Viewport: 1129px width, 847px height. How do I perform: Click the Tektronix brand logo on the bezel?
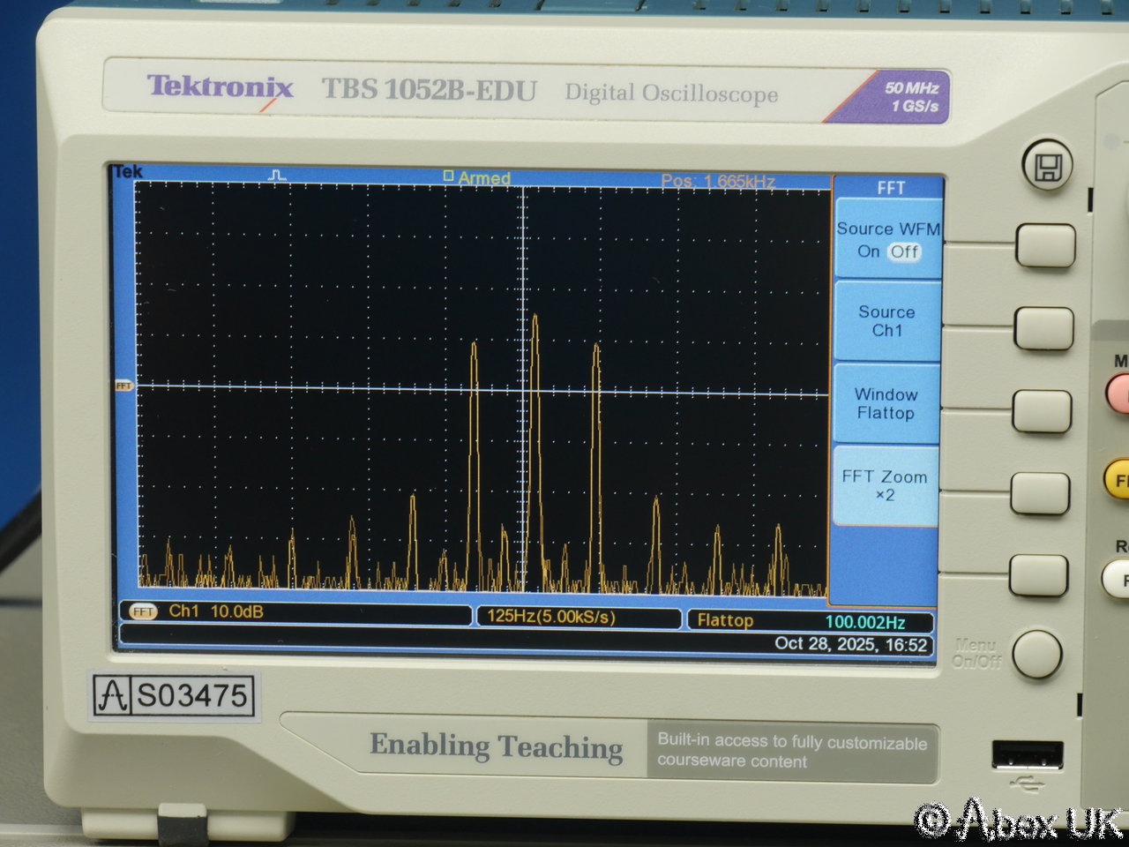220,87
